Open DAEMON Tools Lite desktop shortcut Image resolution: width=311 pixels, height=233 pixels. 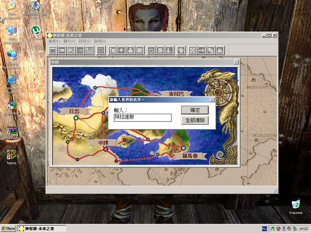[x=35, y=10]
